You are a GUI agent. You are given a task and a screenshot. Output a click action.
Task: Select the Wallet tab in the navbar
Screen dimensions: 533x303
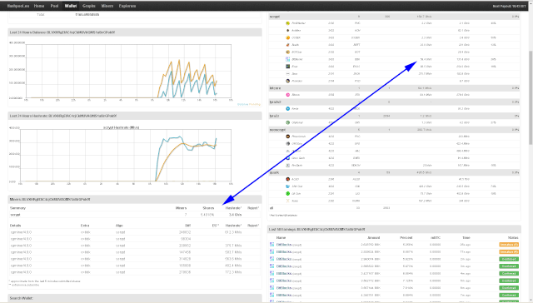point(71,6)
